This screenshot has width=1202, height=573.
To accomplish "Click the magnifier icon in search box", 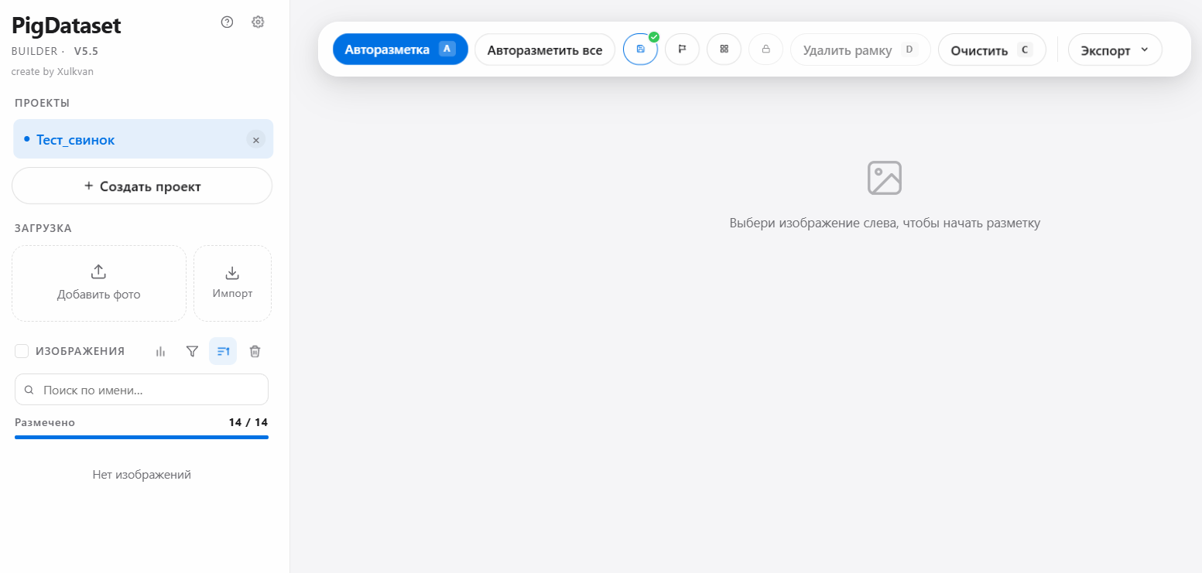I will click(29, 391).
